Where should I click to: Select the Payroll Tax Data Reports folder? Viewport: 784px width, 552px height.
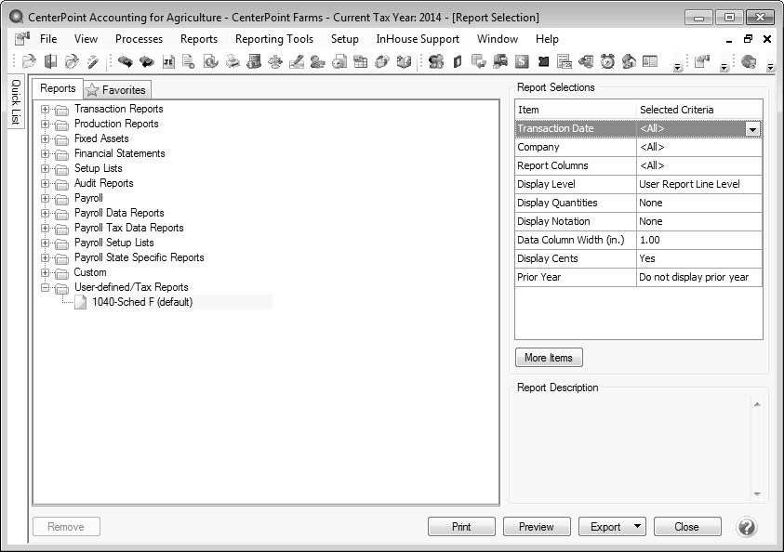tap(129, 228)
